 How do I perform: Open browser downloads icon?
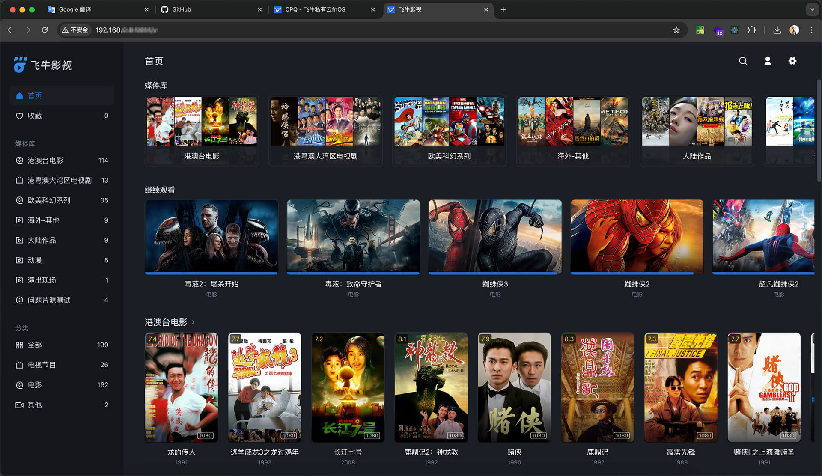tap(777, 30)
